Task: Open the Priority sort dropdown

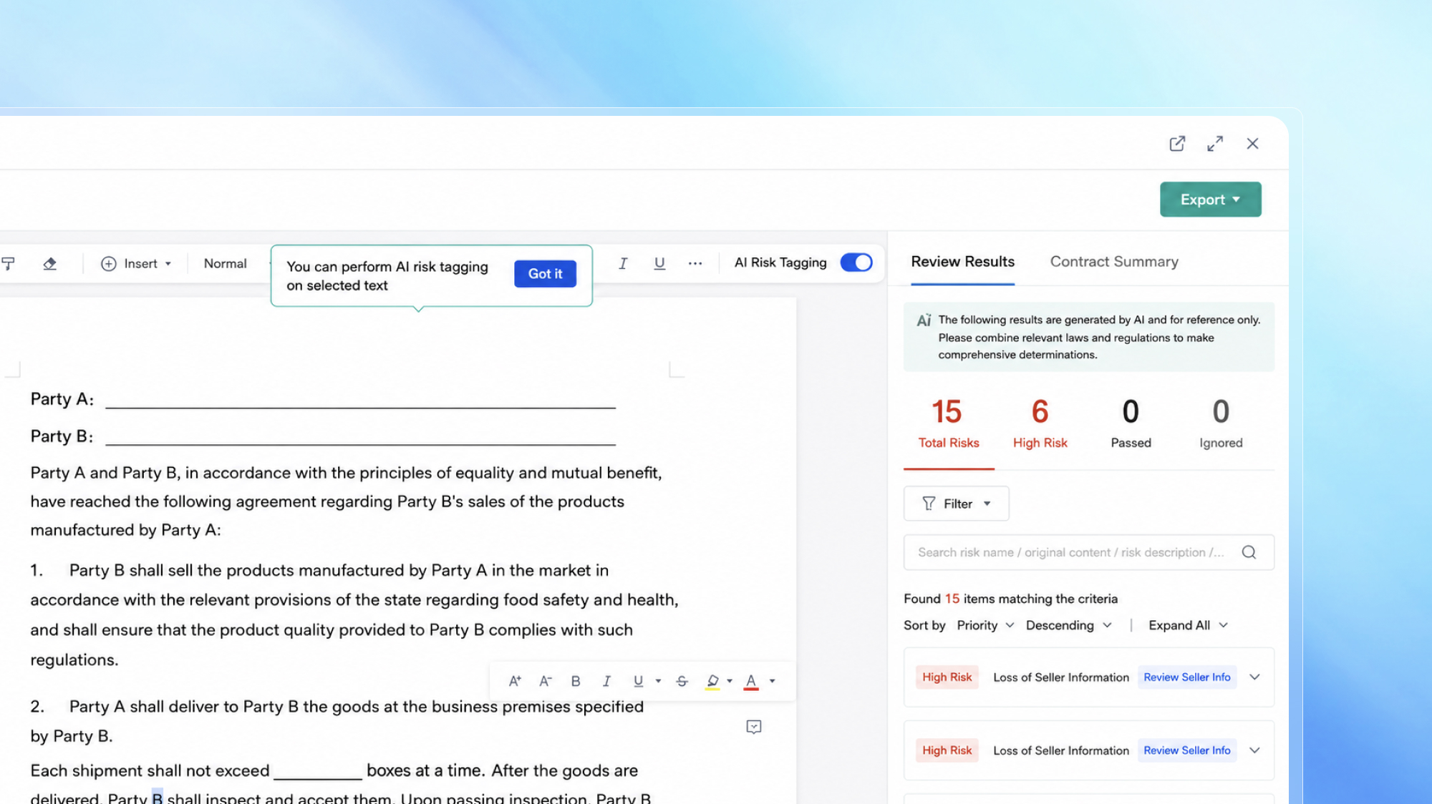Action: coord(985,625)
